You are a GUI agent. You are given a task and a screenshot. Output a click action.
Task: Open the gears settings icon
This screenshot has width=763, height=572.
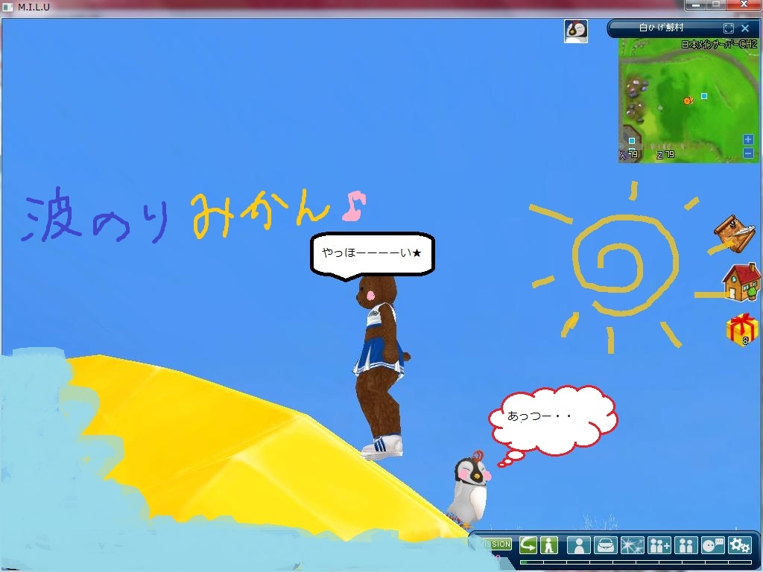coord(739,544)
